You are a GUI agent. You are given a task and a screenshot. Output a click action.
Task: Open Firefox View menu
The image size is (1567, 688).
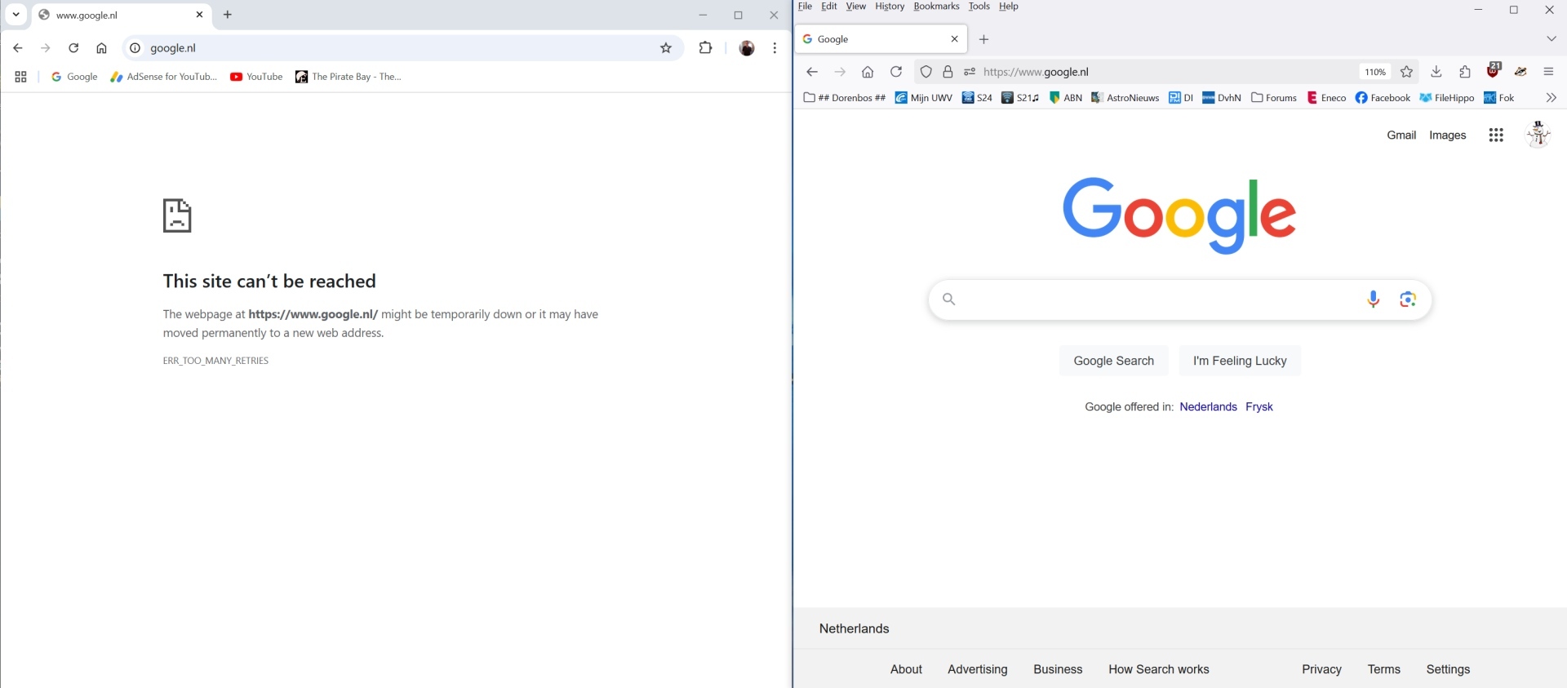856,7
